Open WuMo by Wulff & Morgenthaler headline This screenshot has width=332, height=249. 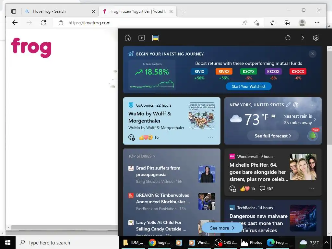pos(150,117)
